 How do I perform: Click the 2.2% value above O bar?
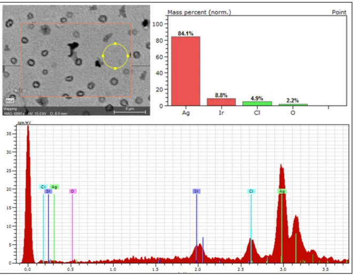(x=293, y=100)
